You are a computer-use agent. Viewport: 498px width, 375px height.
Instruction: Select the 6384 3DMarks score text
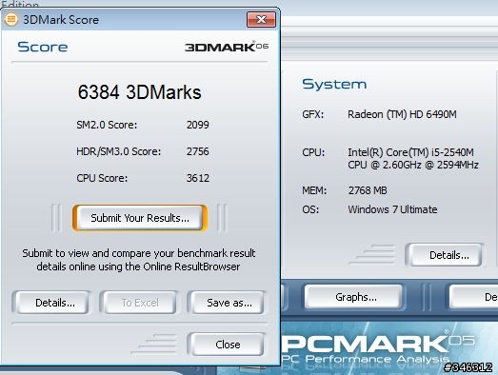click(x=139, y=92)
